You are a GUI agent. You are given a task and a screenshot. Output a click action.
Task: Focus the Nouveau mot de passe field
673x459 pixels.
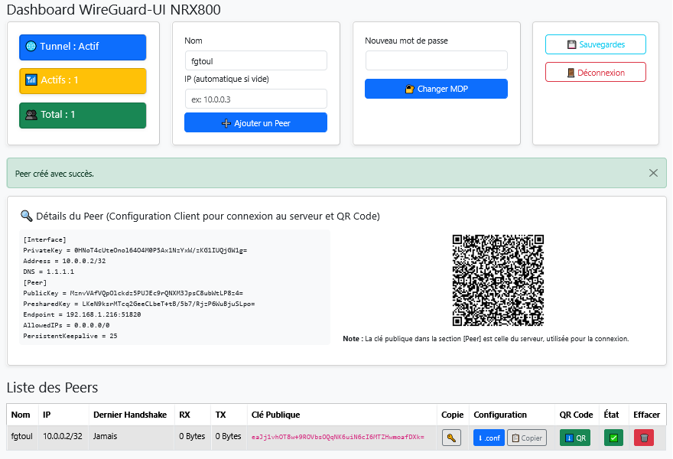point(436,60)
